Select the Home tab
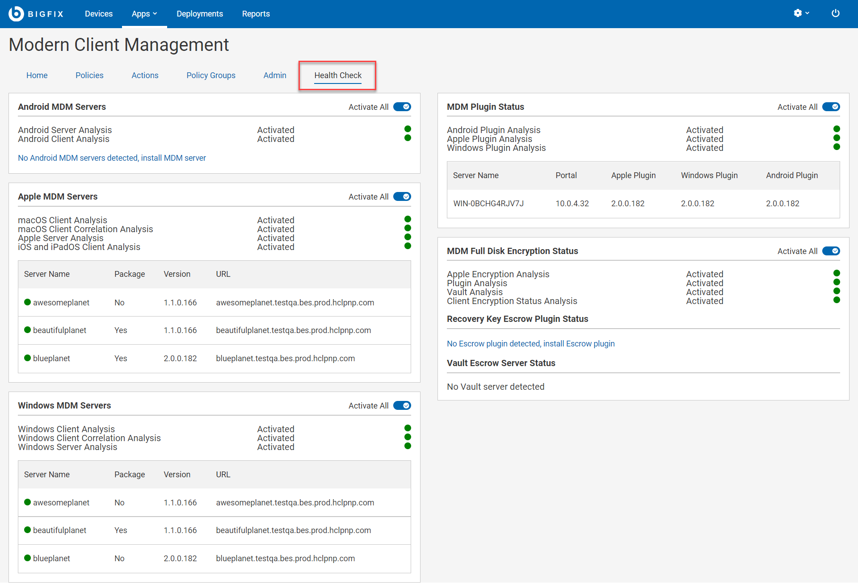The height and width of the screenshot is (588, 858). click(x=37, y=74)
